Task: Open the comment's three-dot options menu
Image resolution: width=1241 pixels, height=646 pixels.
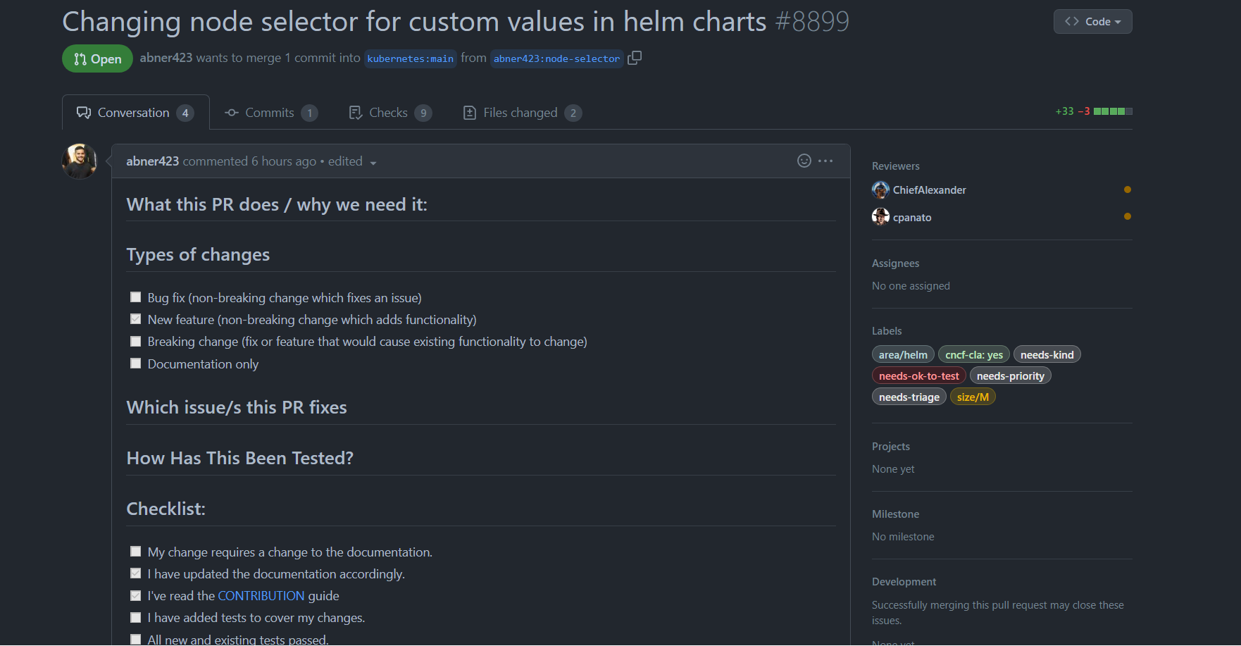Action: [825, 161]
